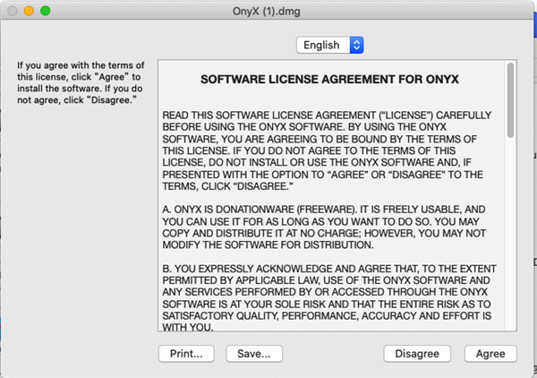
Task: Click the instruction text 'If you agree with the terms'
Action: [x=81, y=82]
